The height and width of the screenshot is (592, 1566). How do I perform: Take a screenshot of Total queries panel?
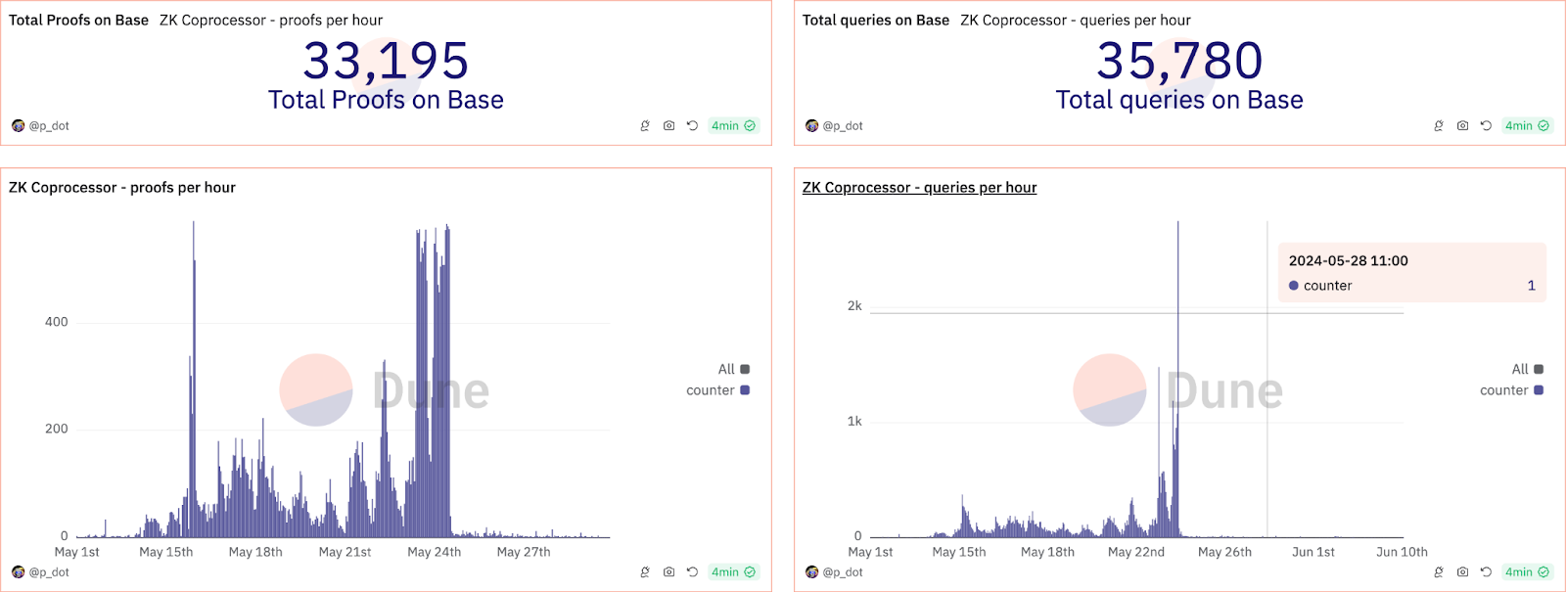(1462, 126)
